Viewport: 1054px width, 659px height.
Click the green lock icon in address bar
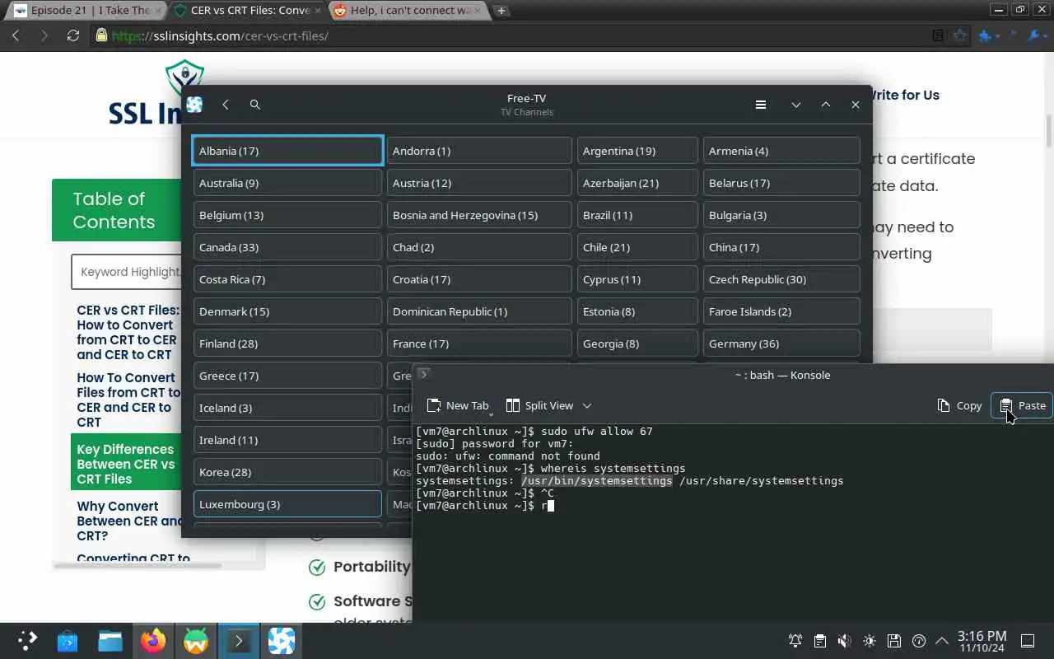tap(101, 35)
